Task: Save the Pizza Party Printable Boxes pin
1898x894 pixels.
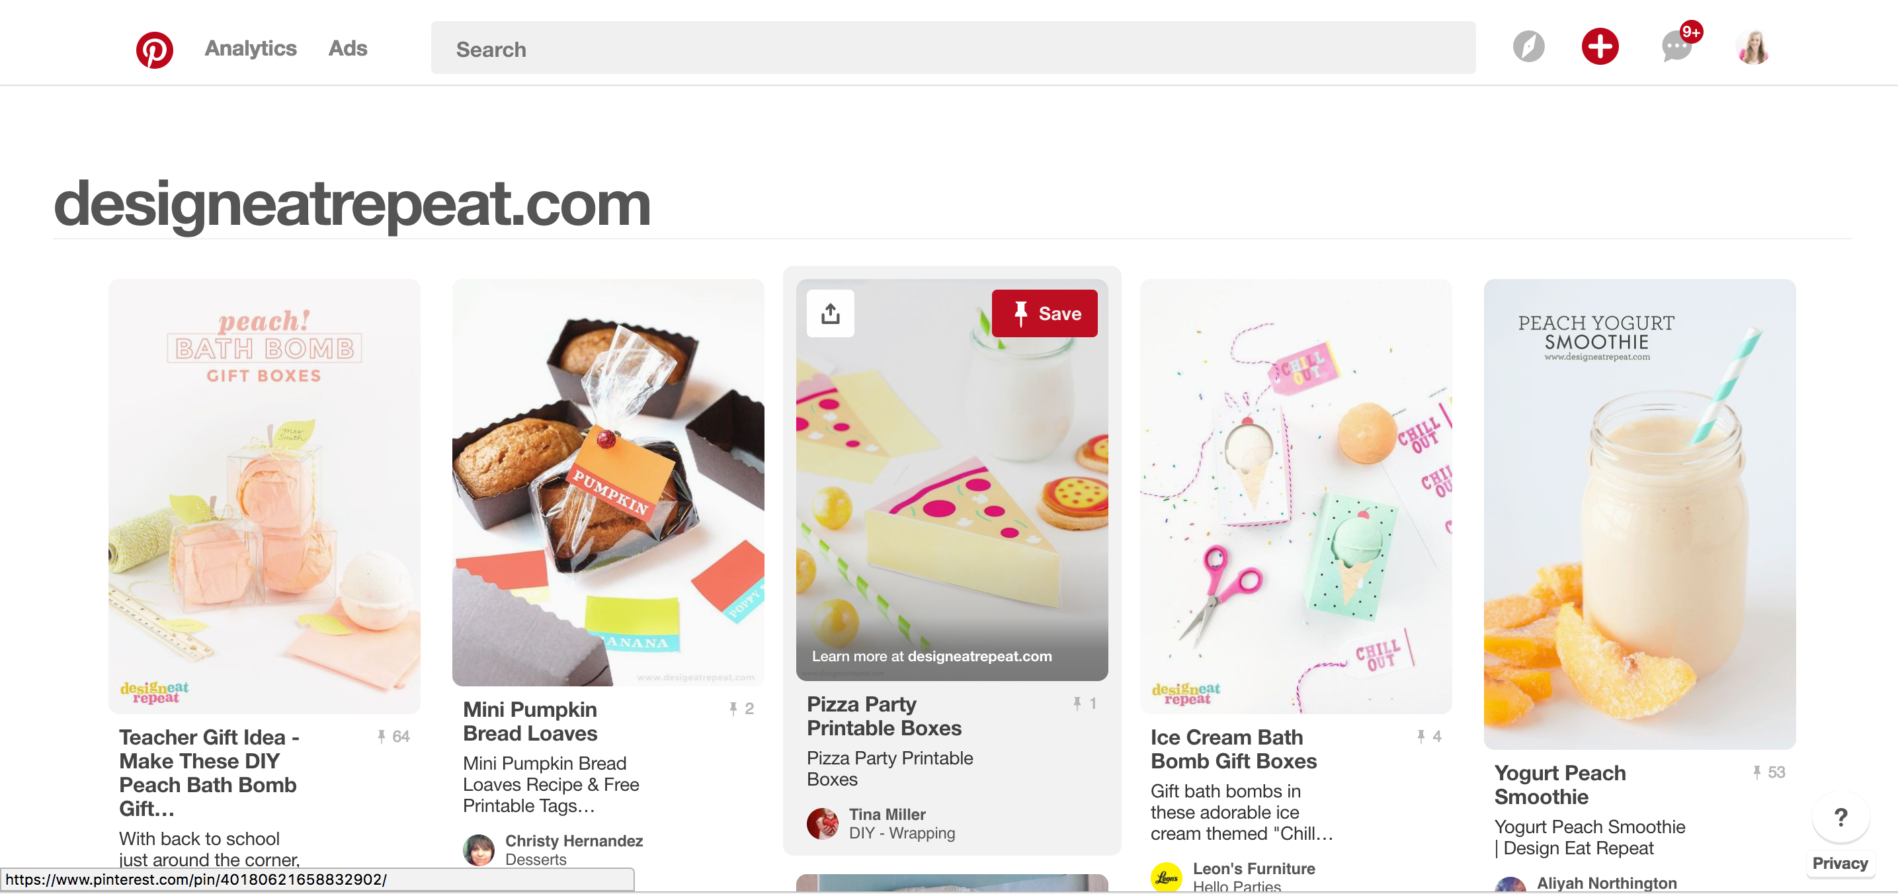Action: (x=1044, y=313)
